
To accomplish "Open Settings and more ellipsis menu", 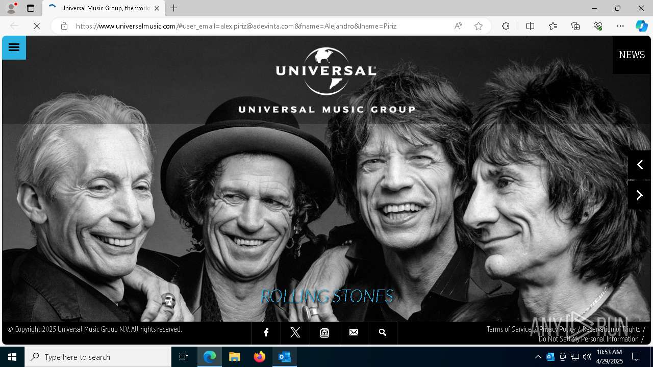I will pos(620,26).
